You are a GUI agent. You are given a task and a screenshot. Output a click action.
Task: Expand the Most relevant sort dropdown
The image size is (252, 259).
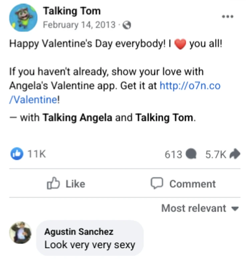tap(194, 208)
